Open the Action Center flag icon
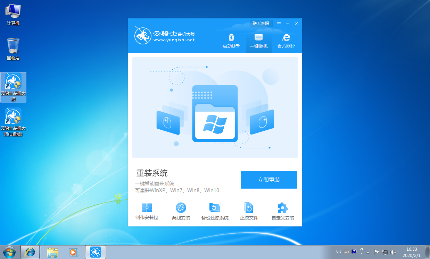 click(376, 252)
